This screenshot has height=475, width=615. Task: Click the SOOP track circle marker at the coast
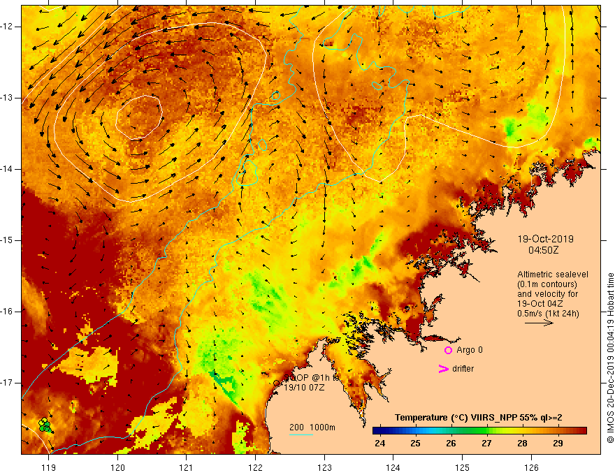click(x=277, y=383)
